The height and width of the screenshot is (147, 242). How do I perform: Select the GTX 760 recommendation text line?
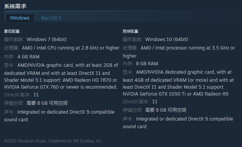[61, 87]
